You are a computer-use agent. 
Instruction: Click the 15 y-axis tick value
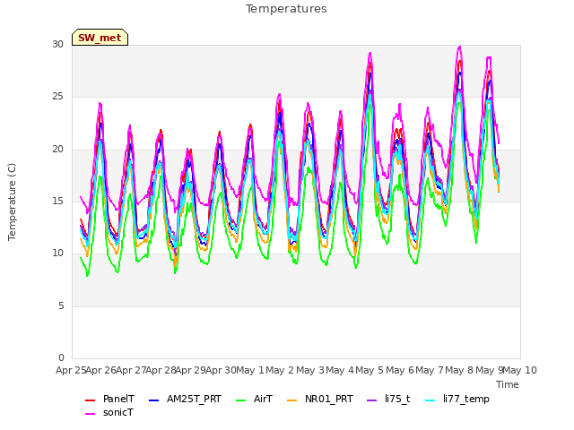click(x=57, y=201)
